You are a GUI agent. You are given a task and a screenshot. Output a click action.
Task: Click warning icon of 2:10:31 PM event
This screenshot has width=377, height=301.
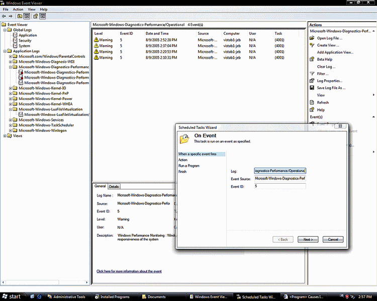coord(96,57)
